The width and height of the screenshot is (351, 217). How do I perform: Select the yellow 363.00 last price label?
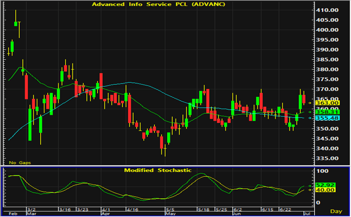pos(327,103)
